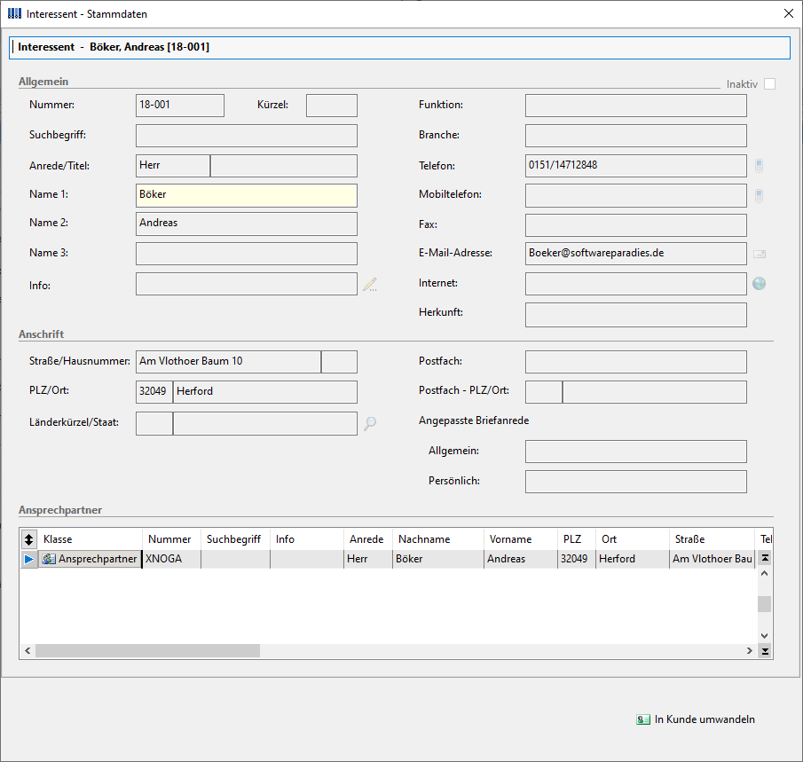
Task: Click the Straße field with Am Vlothoer Baum 10
Action: click(x=228, y=362)
